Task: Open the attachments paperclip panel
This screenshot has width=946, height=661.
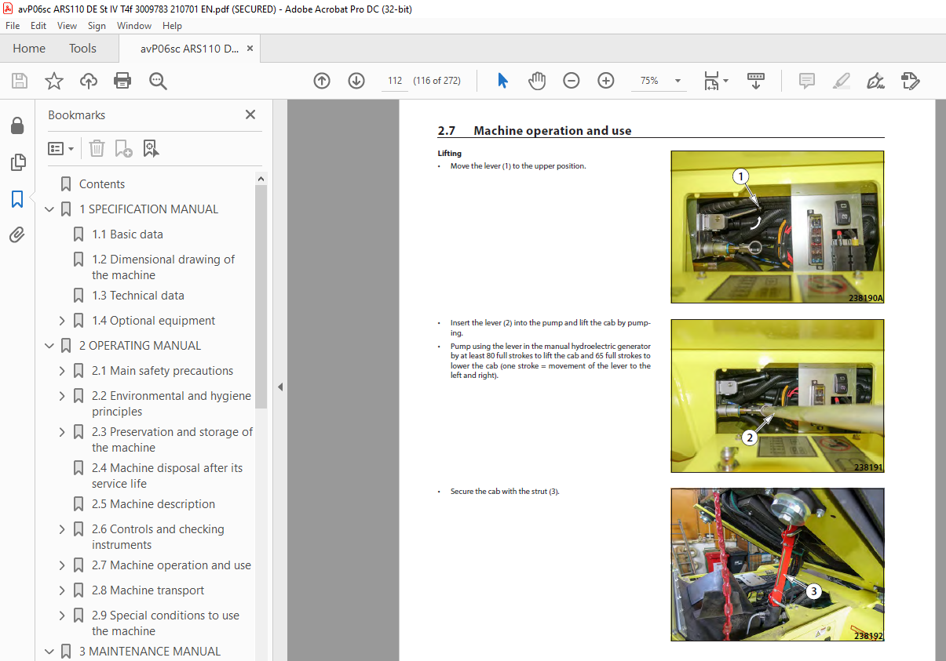Action: pyautogui.click(x=17, y=234)
